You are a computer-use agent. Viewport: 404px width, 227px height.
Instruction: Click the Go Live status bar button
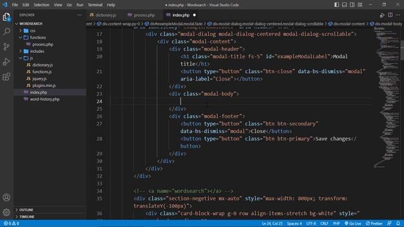click(x=353, y=223)
